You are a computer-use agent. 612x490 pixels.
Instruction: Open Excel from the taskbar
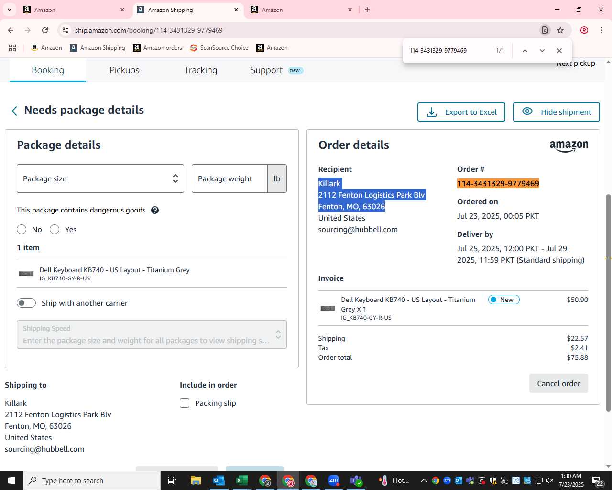(x=242, y=480)
